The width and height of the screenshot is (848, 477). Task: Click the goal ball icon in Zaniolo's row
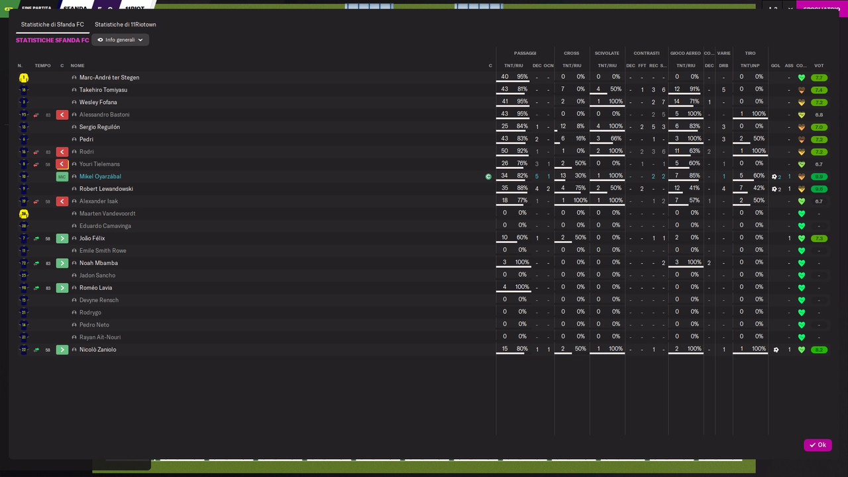coord(776,350)
